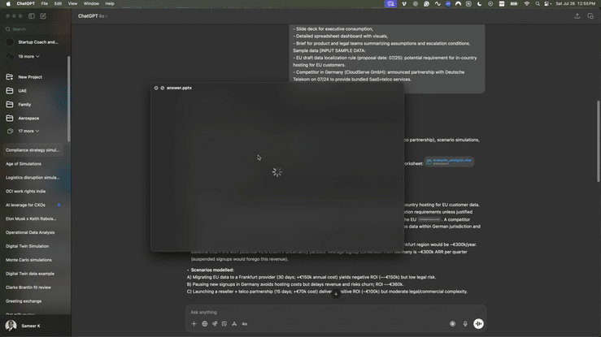Click the microphone dictation icon
The height and width of the screenshot is (337, 601).
point(465,324)
